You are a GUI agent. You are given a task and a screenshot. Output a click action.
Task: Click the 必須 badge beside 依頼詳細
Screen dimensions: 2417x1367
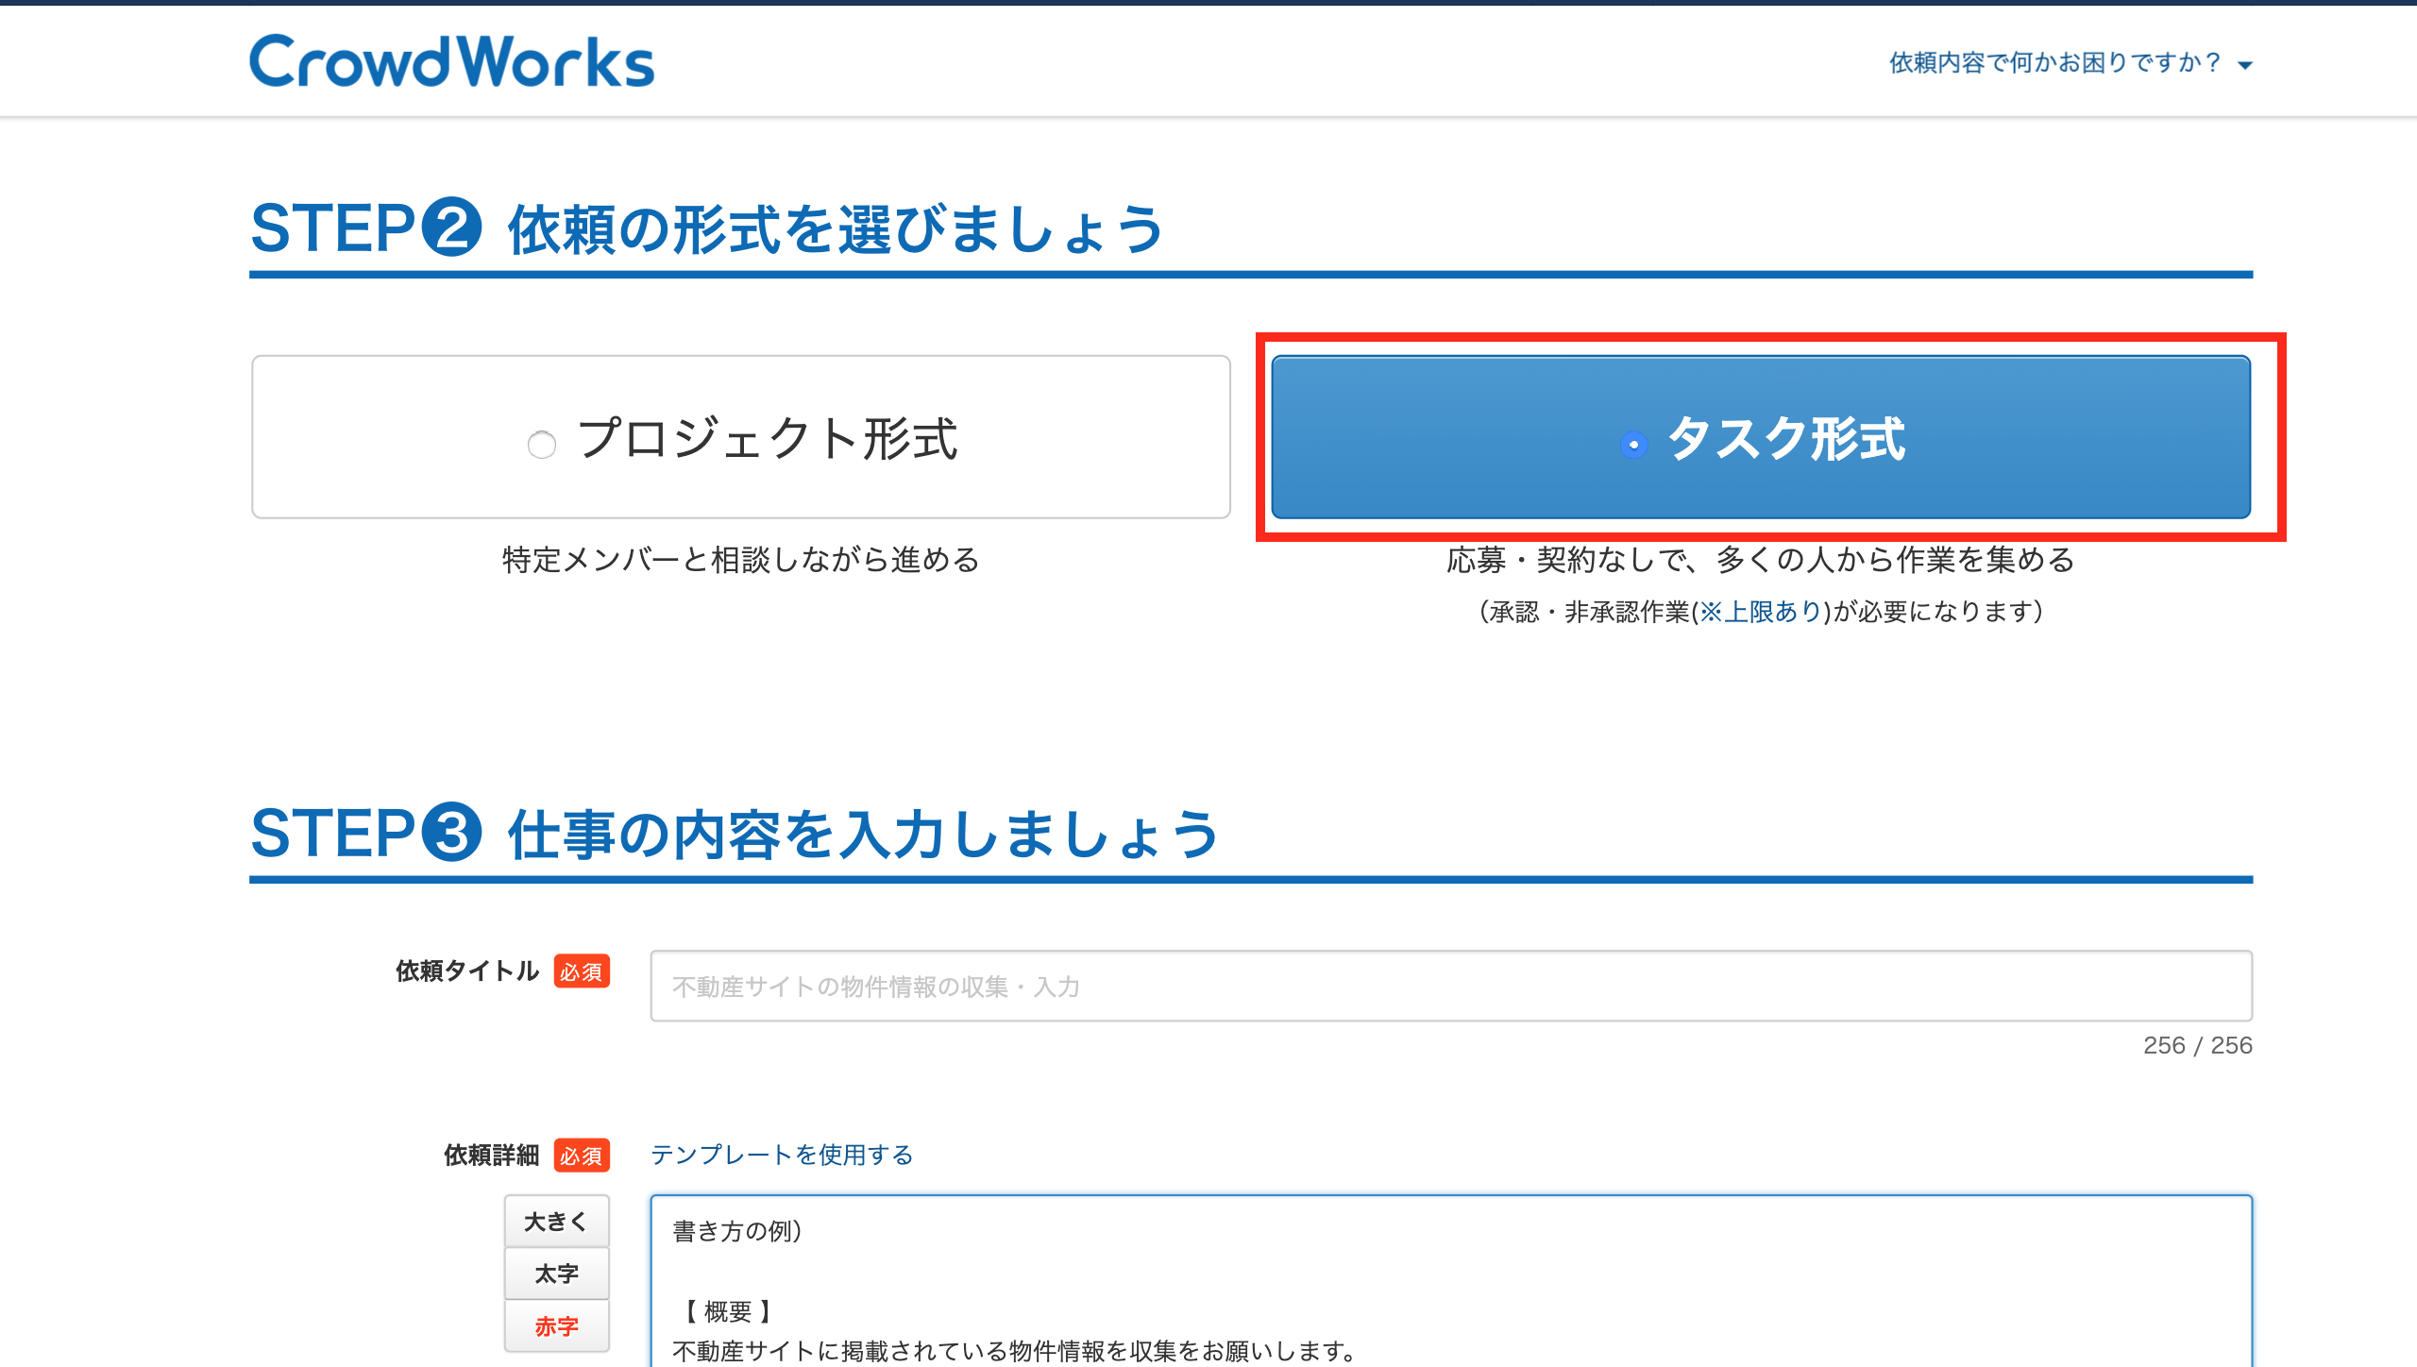[x=581, y=1156]
